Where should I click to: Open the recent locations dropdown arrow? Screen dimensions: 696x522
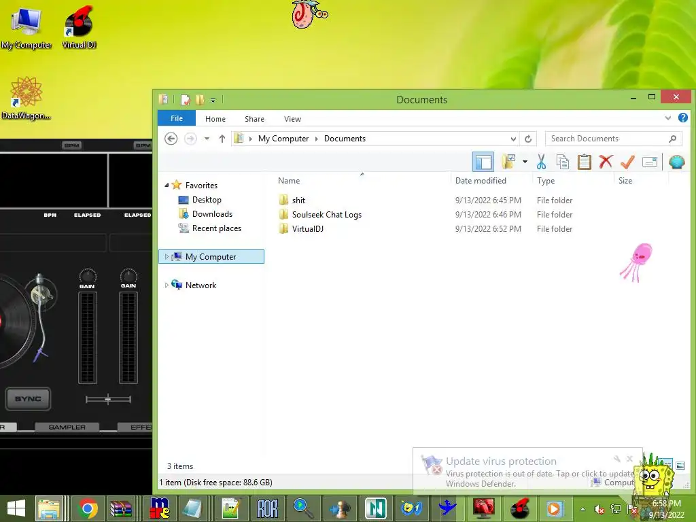(207, 139)
